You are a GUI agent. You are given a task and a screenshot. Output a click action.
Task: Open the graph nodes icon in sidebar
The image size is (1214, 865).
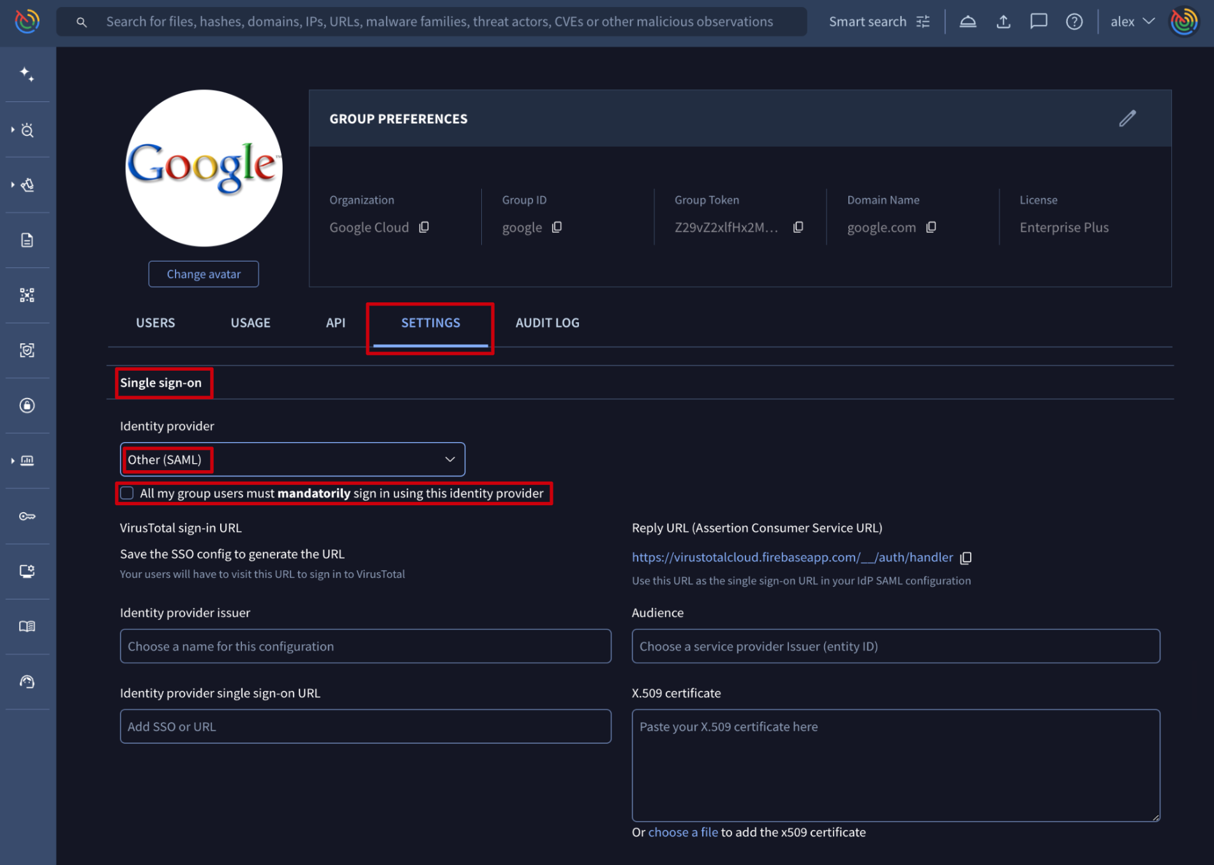[27, 295]
